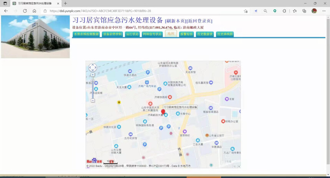330x178 pixels.
Task: Click the 刷新本页 link
Action: tap(176, 21)
